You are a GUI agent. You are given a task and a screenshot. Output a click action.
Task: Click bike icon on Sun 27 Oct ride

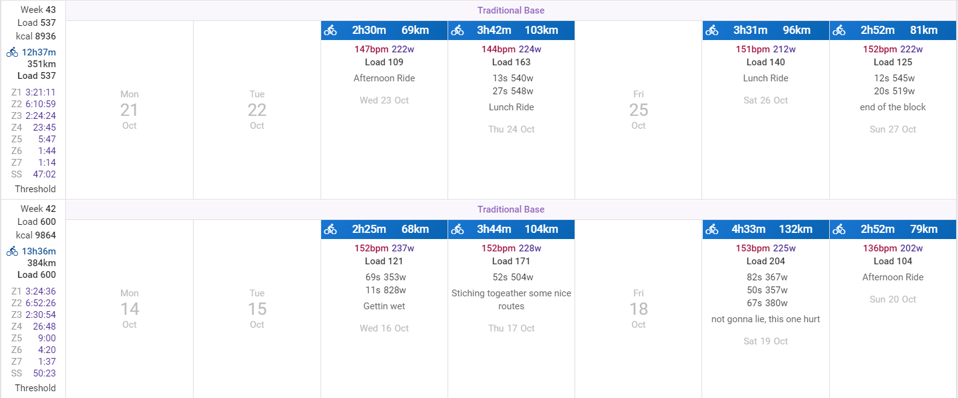[839, 30]
